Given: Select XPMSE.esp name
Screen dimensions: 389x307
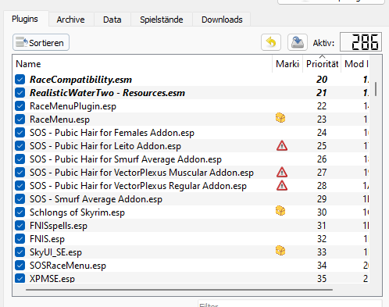Looking at the screenshot, I should tap(52, 279).
